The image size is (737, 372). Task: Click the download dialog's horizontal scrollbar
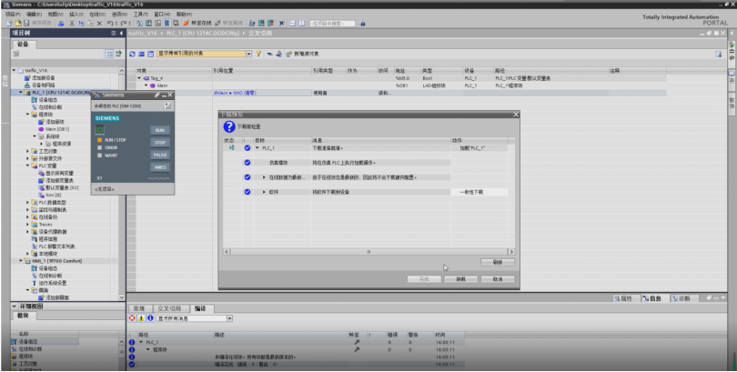click(x=368, y=252)
